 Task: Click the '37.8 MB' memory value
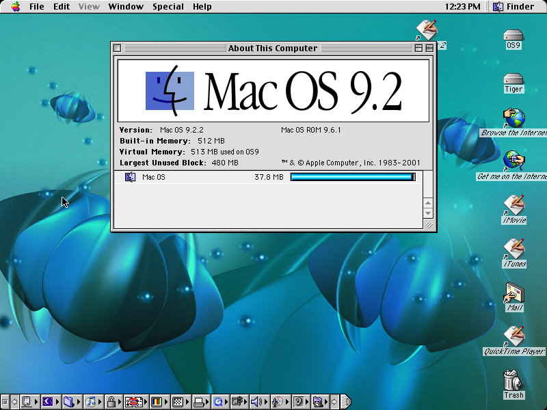[x=269, y=177]
